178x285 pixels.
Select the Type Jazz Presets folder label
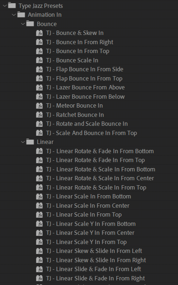coord(41,6)
